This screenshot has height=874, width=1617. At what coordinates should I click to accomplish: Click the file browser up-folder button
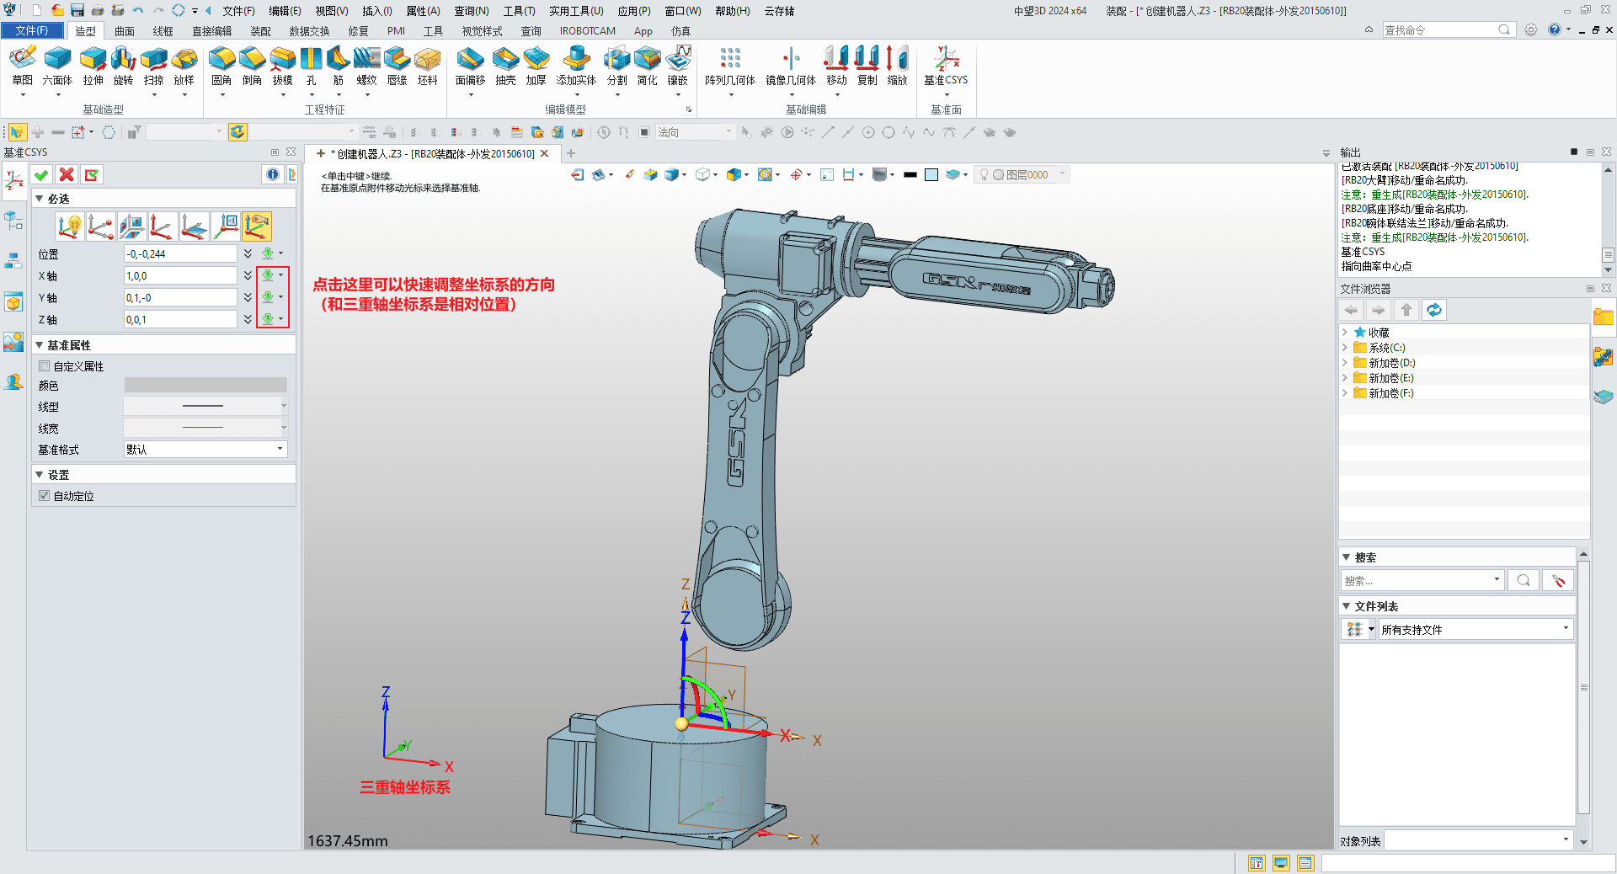click(1406, 310)
